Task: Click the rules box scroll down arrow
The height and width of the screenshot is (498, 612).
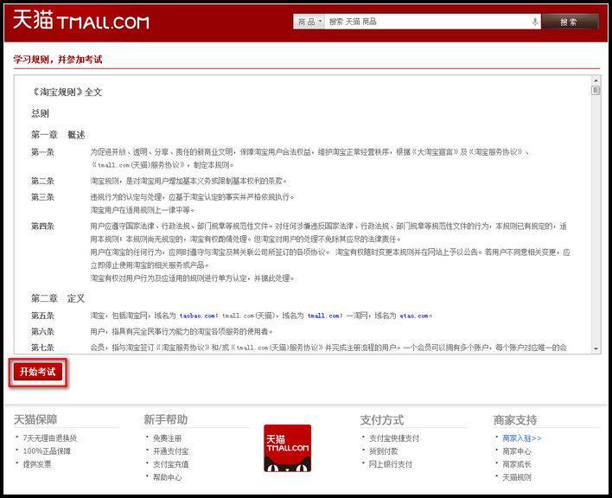Action: coord(596,348)
